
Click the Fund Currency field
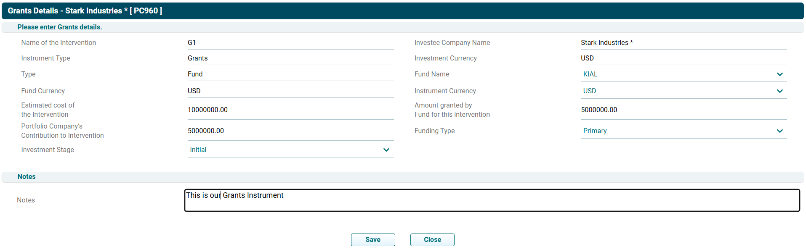290,91
